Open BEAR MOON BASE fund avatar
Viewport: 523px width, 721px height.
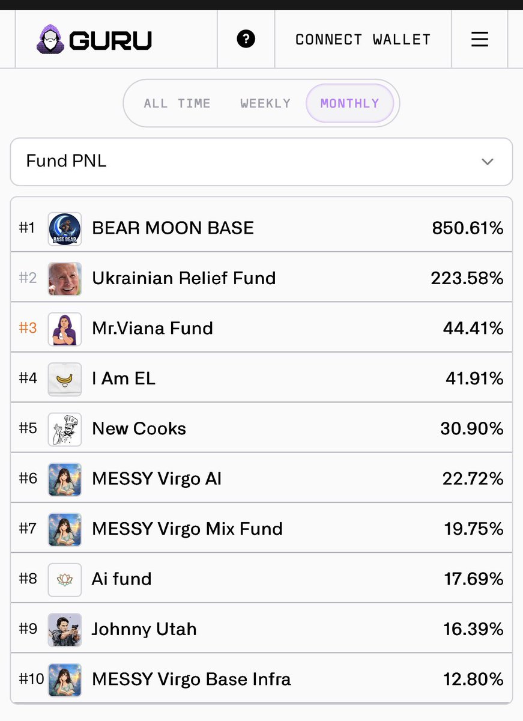coord(65,228)
